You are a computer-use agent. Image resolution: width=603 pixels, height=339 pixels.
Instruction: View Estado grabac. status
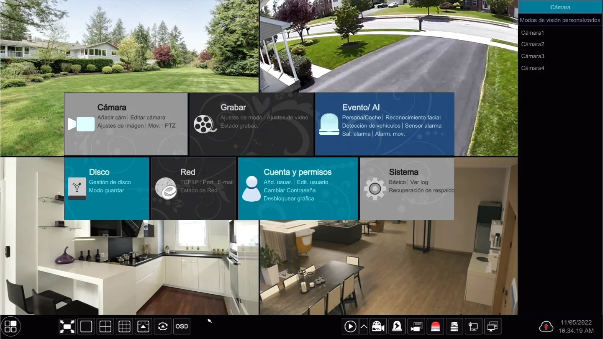(239, 126)
